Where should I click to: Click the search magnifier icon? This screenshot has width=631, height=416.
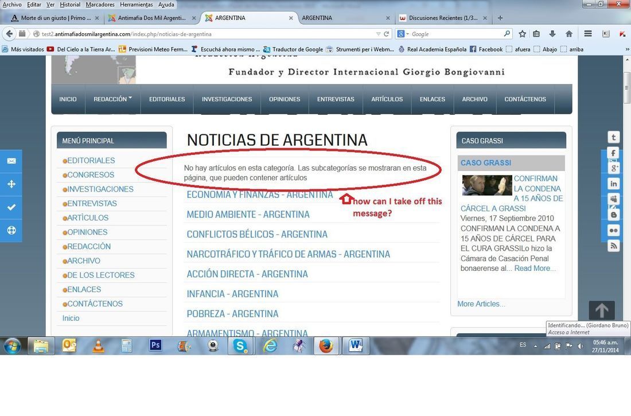[507, 34]
